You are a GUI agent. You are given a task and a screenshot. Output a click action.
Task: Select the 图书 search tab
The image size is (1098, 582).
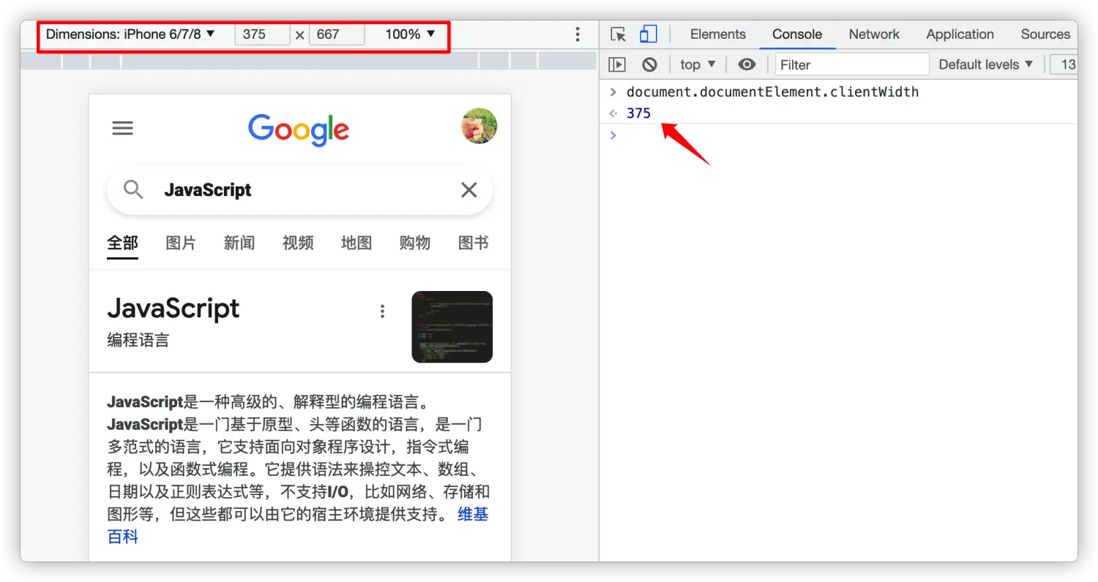click(x=474, y=243)
